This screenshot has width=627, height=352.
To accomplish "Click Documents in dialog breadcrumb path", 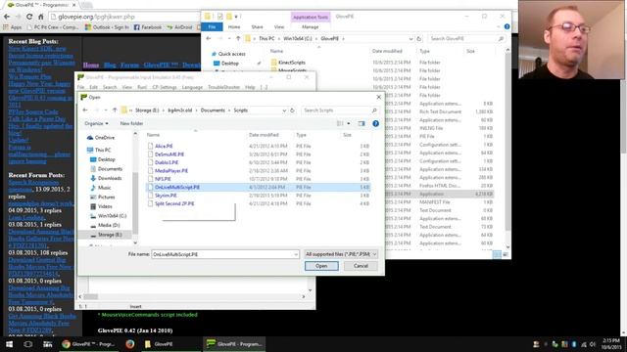I will 213,110.
